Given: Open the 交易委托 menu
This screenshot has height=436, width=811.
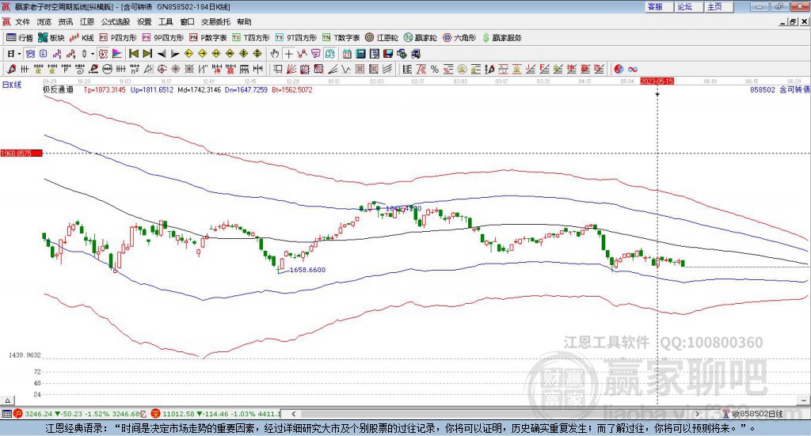Looking at the screenshot, I should point(215,21).
